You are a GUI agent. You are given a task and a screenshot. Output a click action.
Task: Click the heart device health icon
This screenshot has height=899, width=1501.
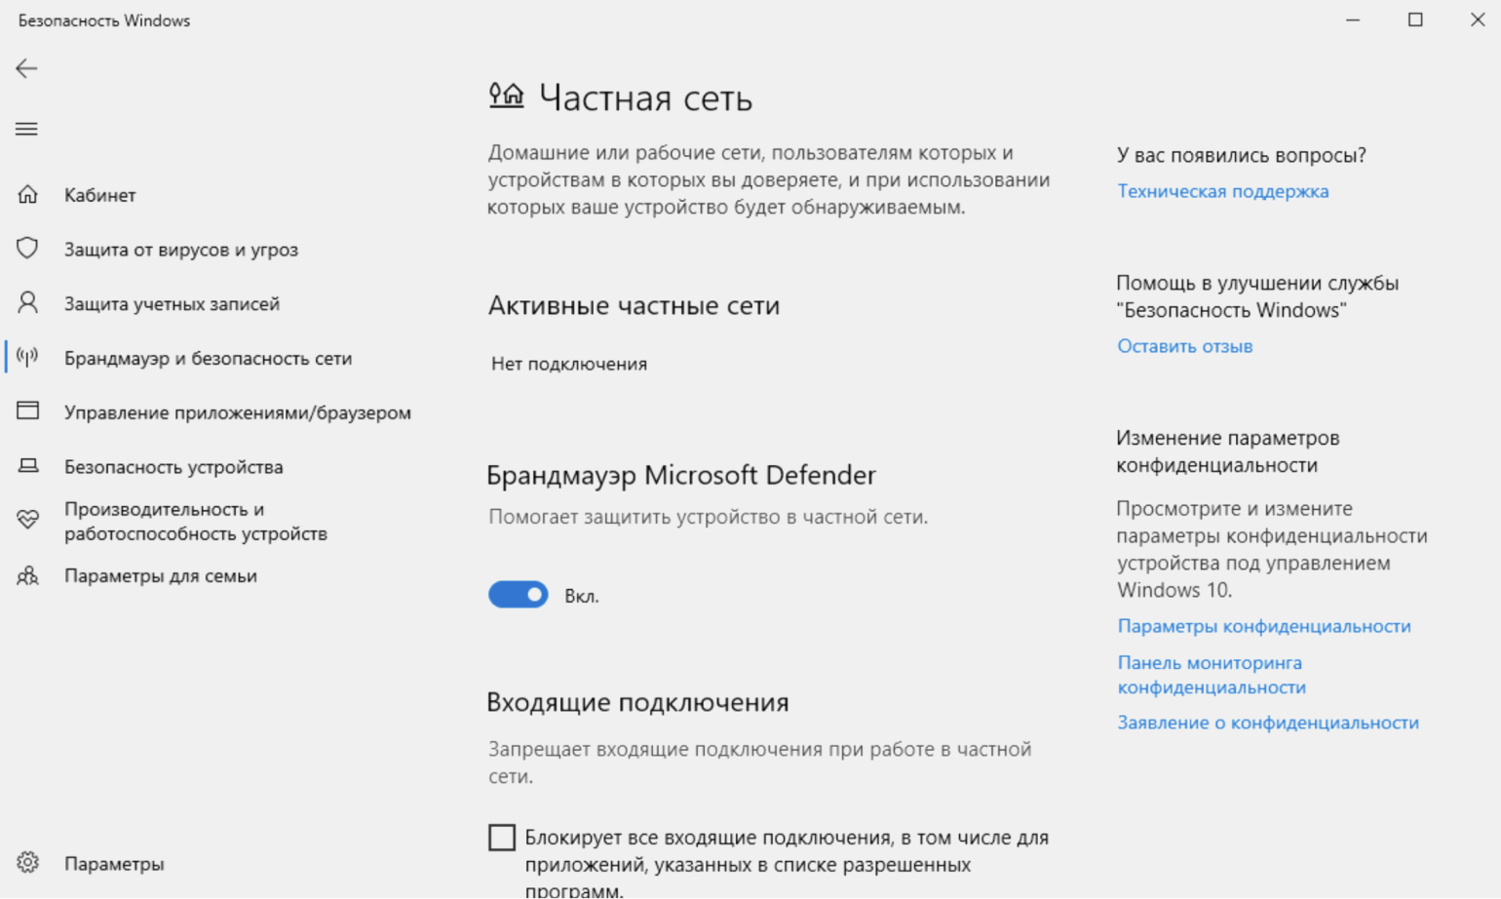27,521
